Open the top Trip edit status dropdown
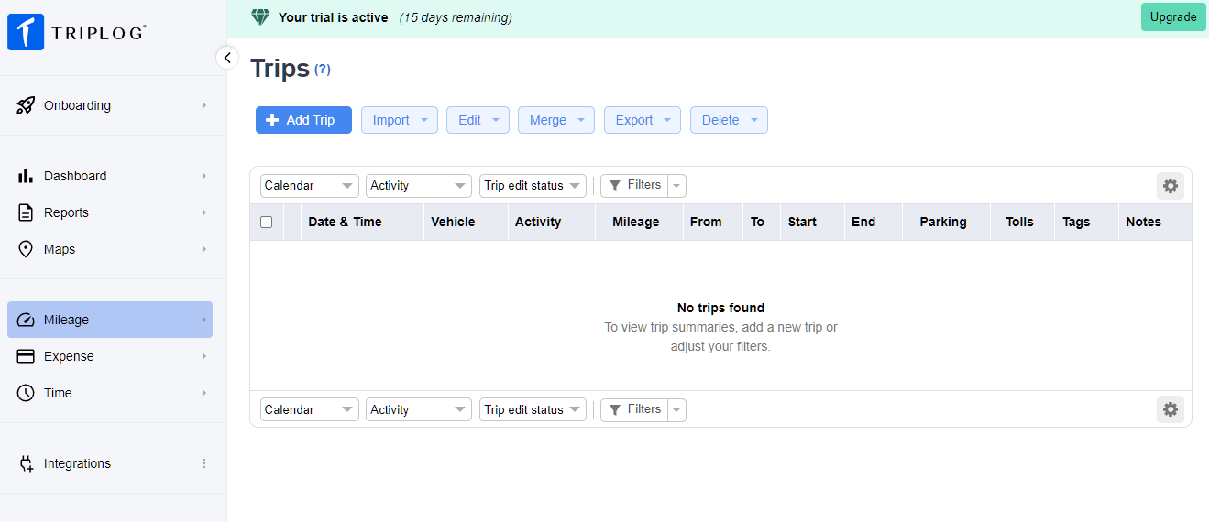The image size is (1209, 522). (533, 185)
